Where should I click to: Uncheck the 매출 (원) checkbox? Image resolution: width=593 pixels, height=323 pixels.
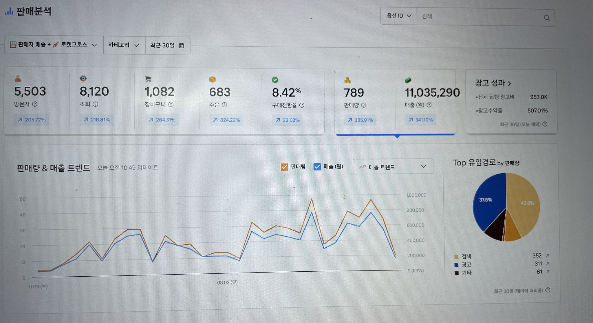pos(317,167)
